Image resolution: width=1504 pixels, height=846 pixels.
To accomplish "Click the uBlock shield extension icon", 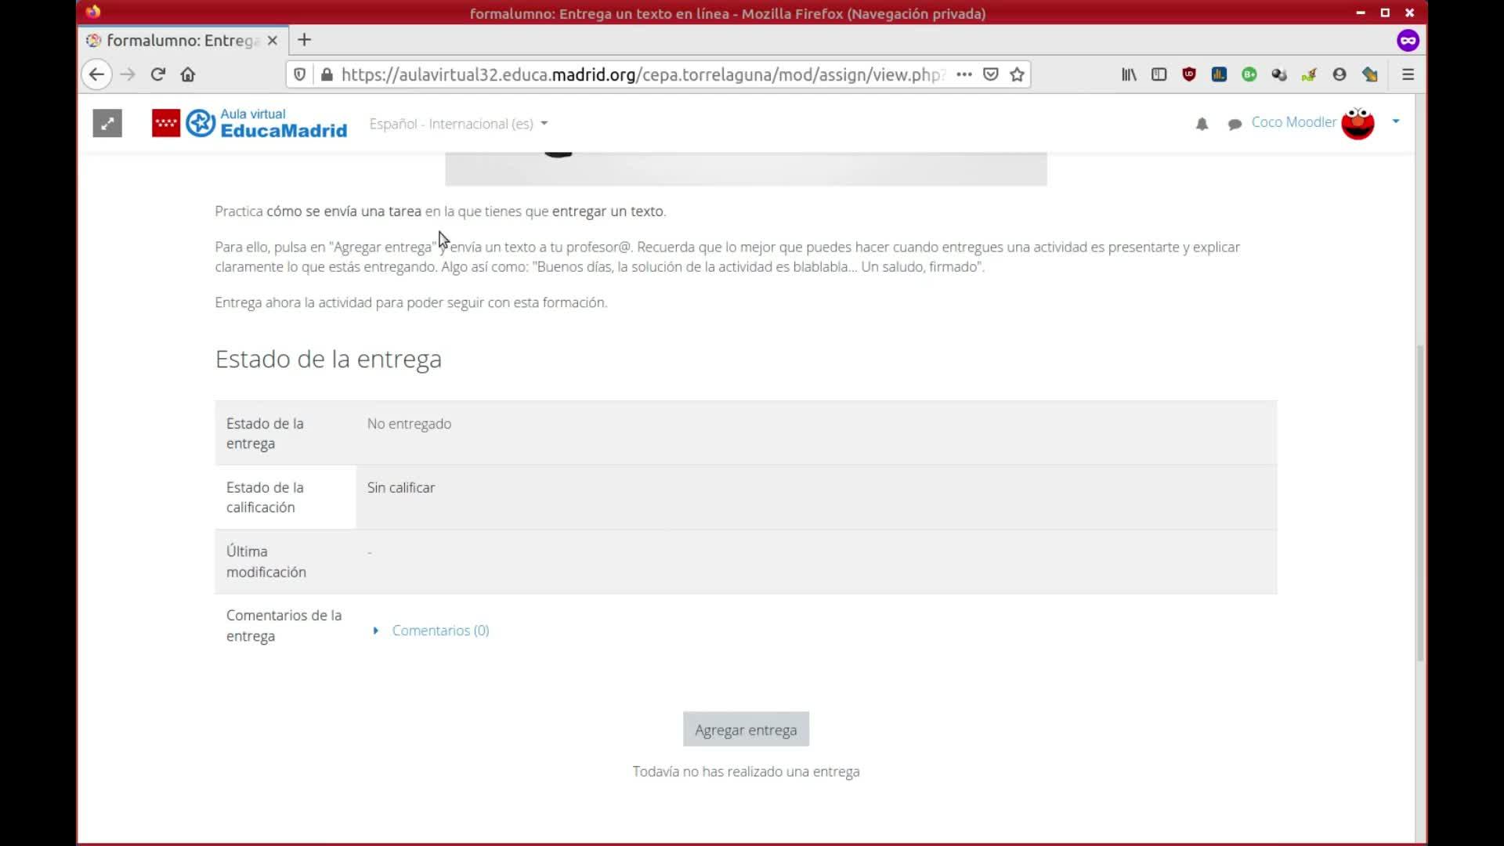I will [x=1189, y=74].
